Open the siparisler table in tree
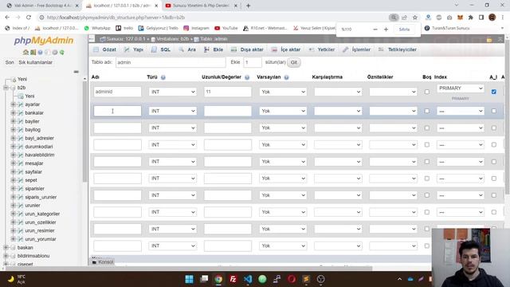The height and width of the screenshot is (287, 510). coord(34,189)
